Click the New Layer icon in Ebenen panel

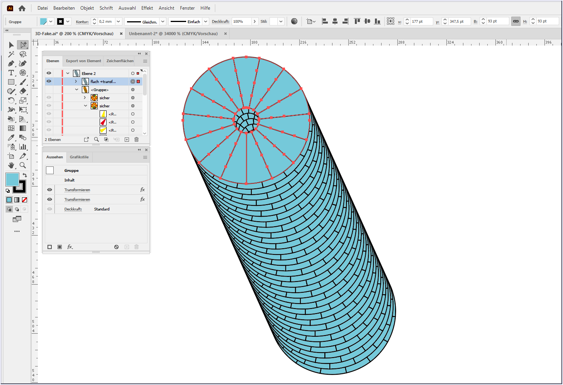[x=127, y=139]
